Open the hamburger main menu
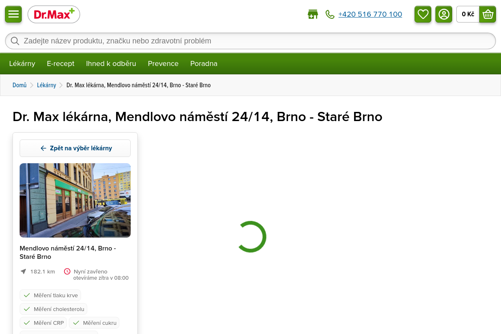 tap(13, 14)
